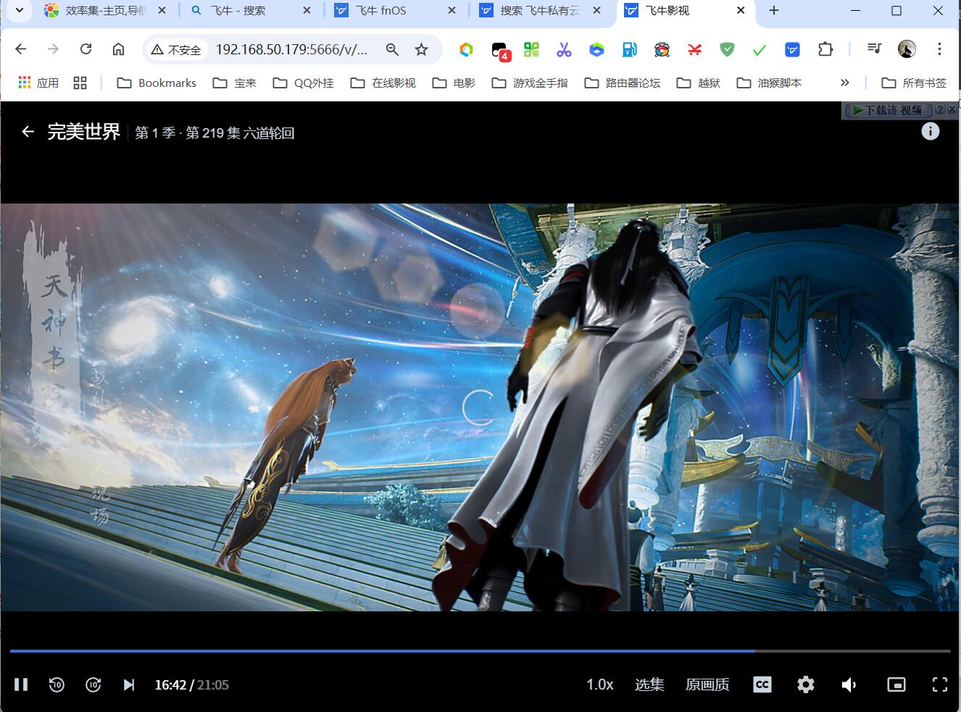Open 越狱 bookmark folder
The image size is (961, 712).
[x=699, y=83]
